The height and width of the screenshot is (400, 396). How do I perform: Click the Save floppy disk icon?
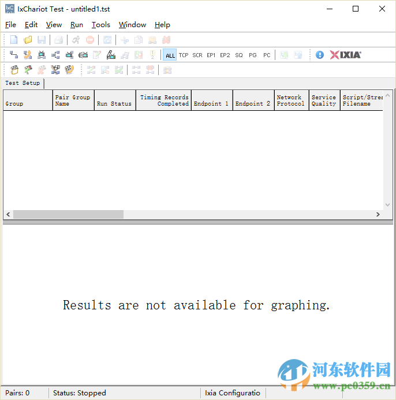[x=42, y=40]
